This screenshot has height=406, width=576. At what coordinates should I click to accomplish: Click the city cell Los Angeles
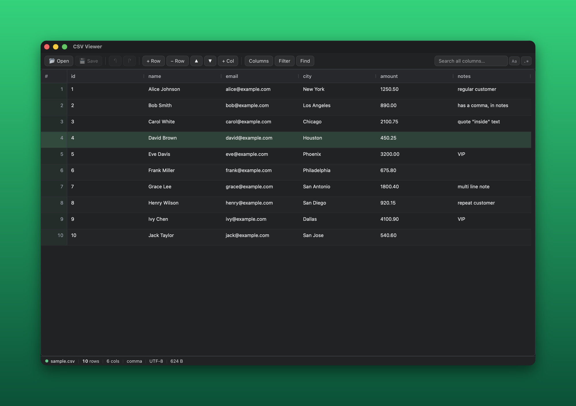338,107
